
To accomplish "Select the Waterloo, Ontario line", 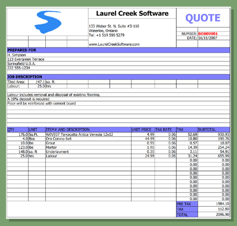I will pyautogui.click(x=103, y=31).
